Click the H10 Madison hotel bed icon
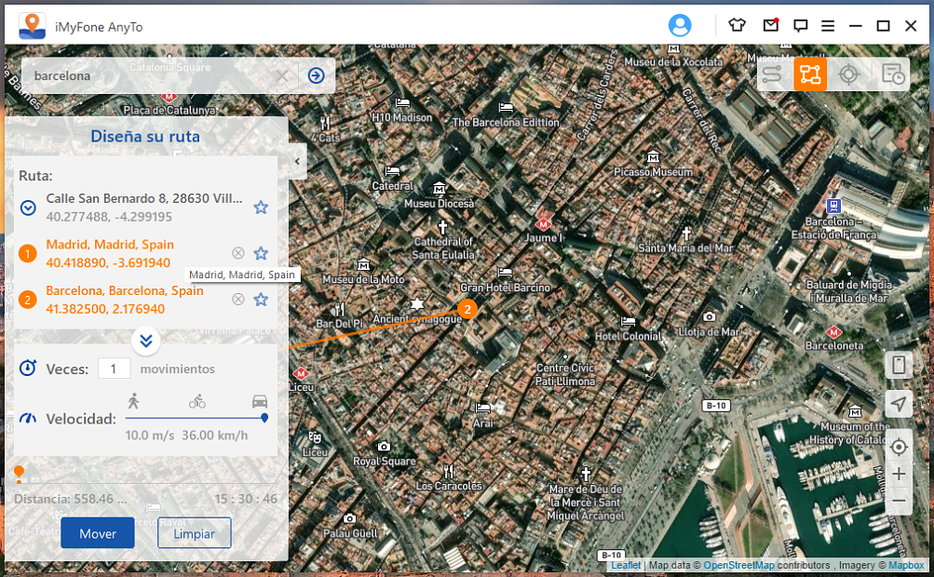The image size is (934, 577). tap(402, 102)
